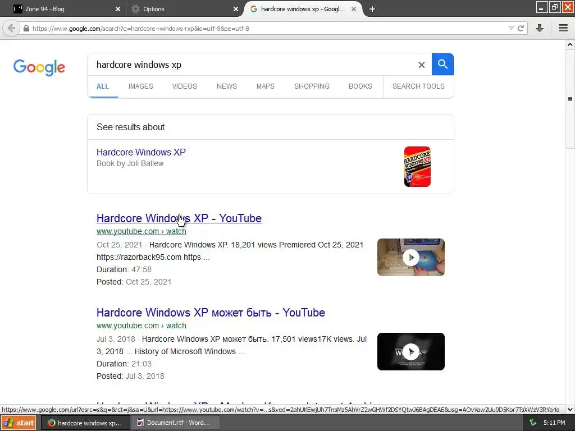The height and width of the screenshot is (431, 575).
Task: Click the Duration: 21:03 text
Action: click(124, 364)
